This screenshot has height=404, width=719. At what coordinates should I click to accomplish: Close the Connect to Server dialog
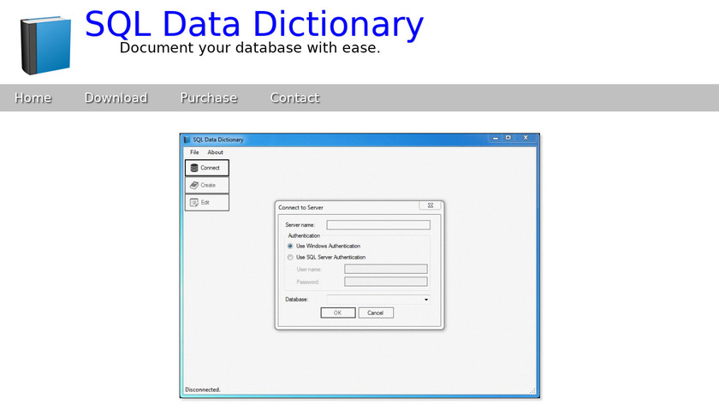[x=430, y=205]
